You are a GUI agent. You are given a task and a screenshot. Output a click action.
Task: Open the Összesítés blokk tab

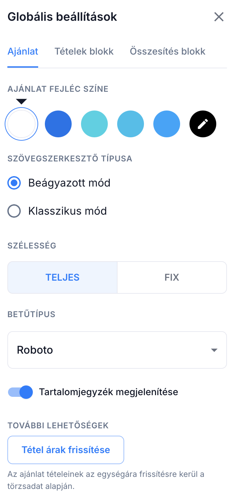(x=167, y=52)
